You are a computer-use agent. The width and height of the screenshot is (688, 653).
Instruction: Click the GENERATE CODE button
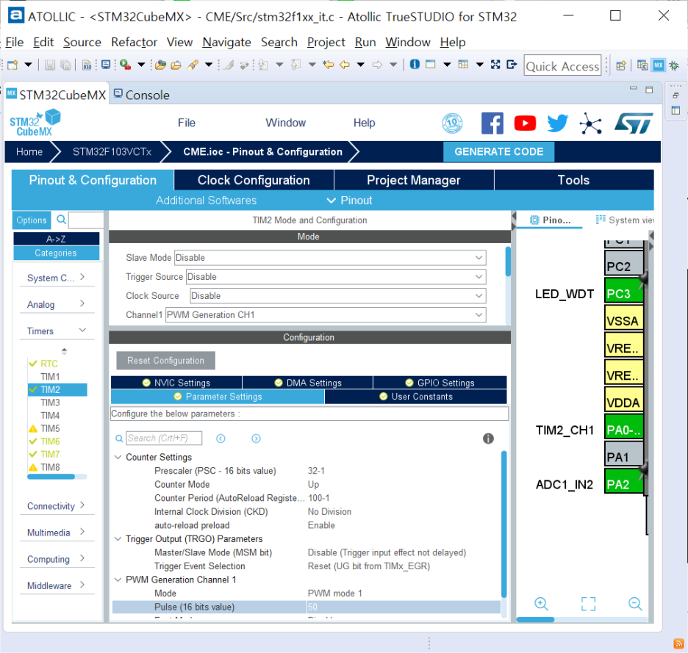[498, 152]
